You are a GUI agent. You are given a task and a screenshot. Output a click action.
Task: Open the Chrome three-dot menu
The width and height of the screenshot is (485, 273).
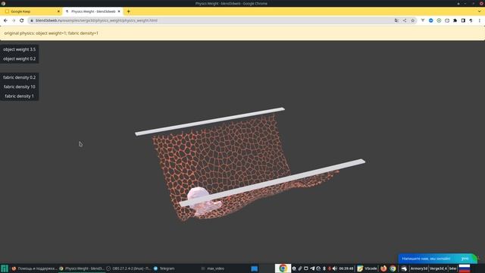click(480, 20)
